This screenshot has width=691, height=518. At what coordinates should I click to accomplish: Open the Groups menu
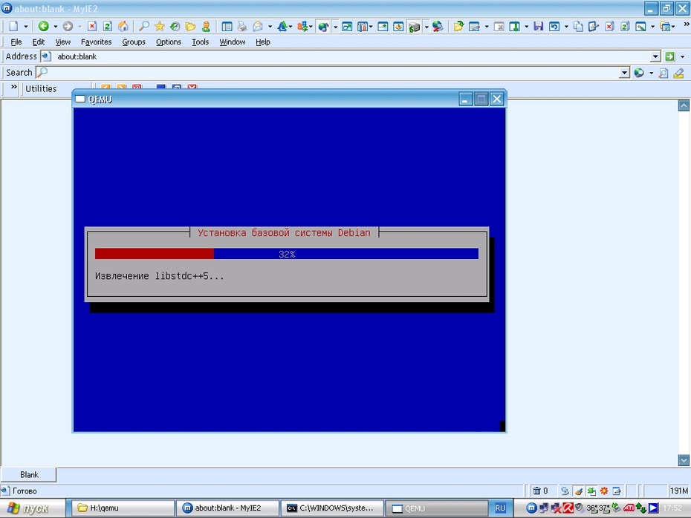[x=134, y=42]
